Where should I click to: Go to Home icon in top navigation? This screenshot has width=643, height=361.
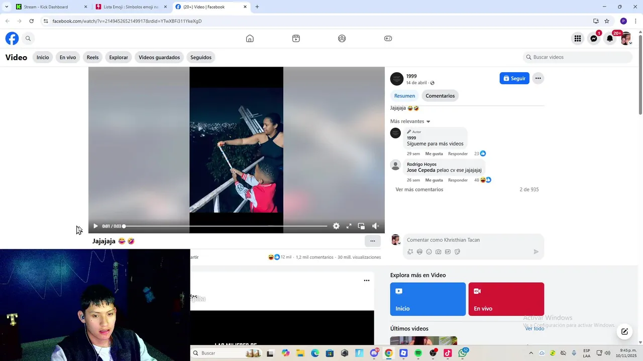(x=250, y=39)
